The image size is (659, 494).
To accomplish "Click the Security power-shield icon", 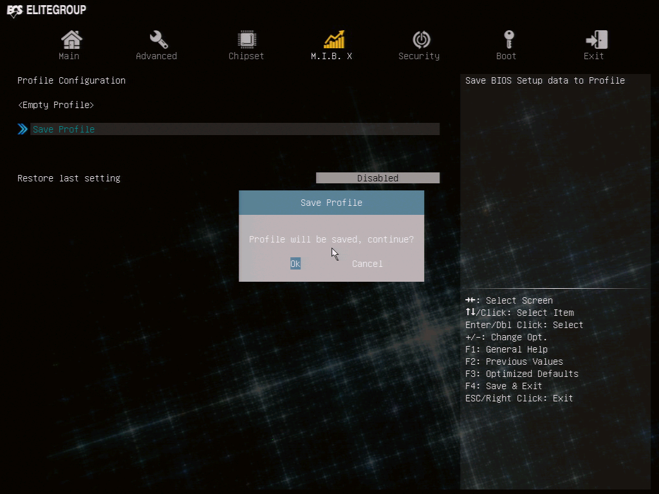I will [421, 40].
